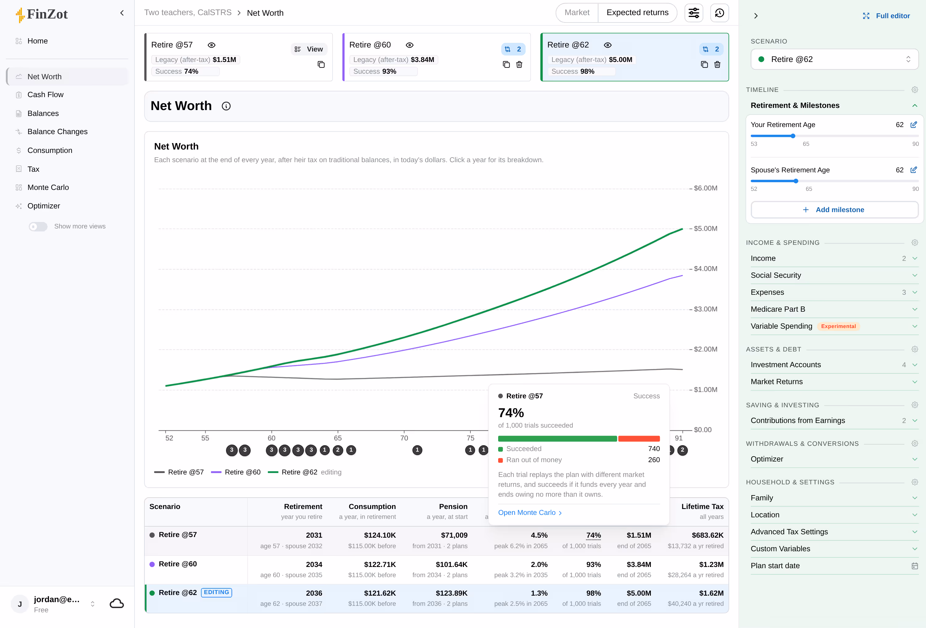Viewport: 926px width, 628px height.
Task: Open the Monte Carlo view
Action: click(67, 187)
